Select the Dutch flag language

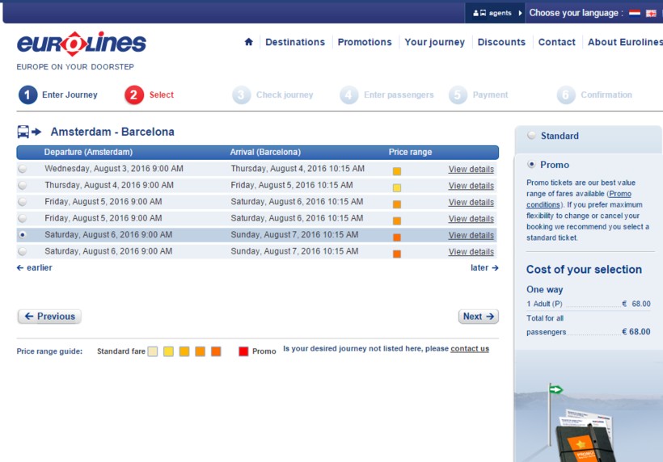coord(634,13)
